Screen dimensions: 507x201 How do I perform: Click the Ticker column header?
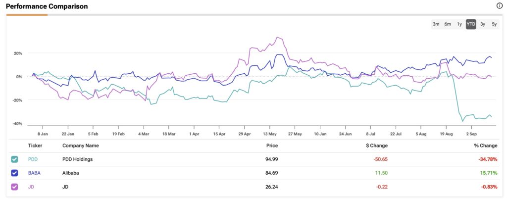pos(35,146)
